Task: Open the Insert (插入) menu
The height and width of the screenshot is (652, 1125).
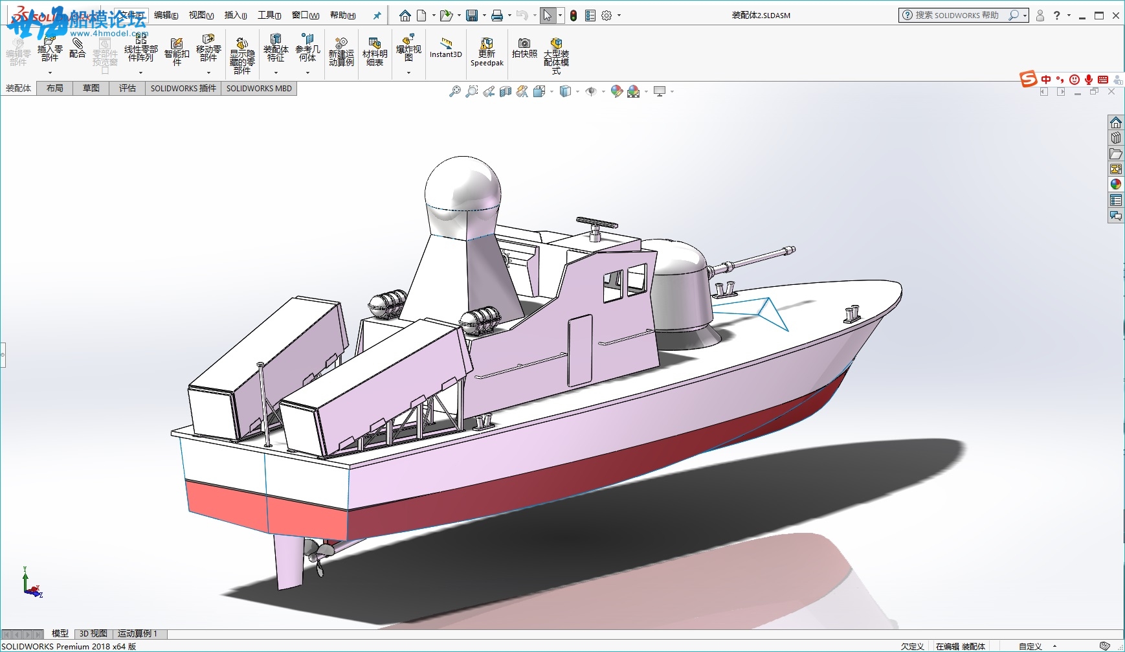Action: [236, 16]
